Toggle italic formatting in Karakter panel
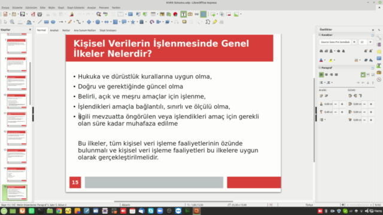 point(326,51)
